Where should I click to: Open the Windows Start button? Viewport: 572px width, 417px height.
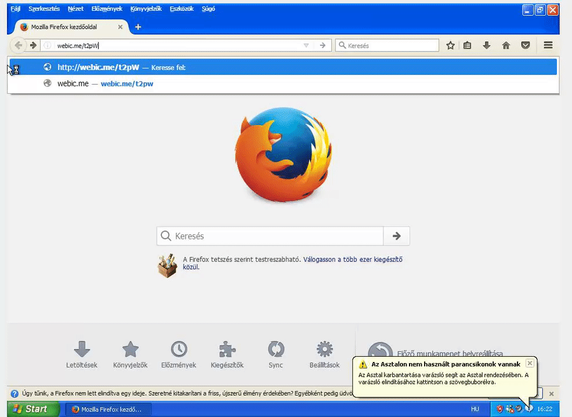tap(34, 409)
